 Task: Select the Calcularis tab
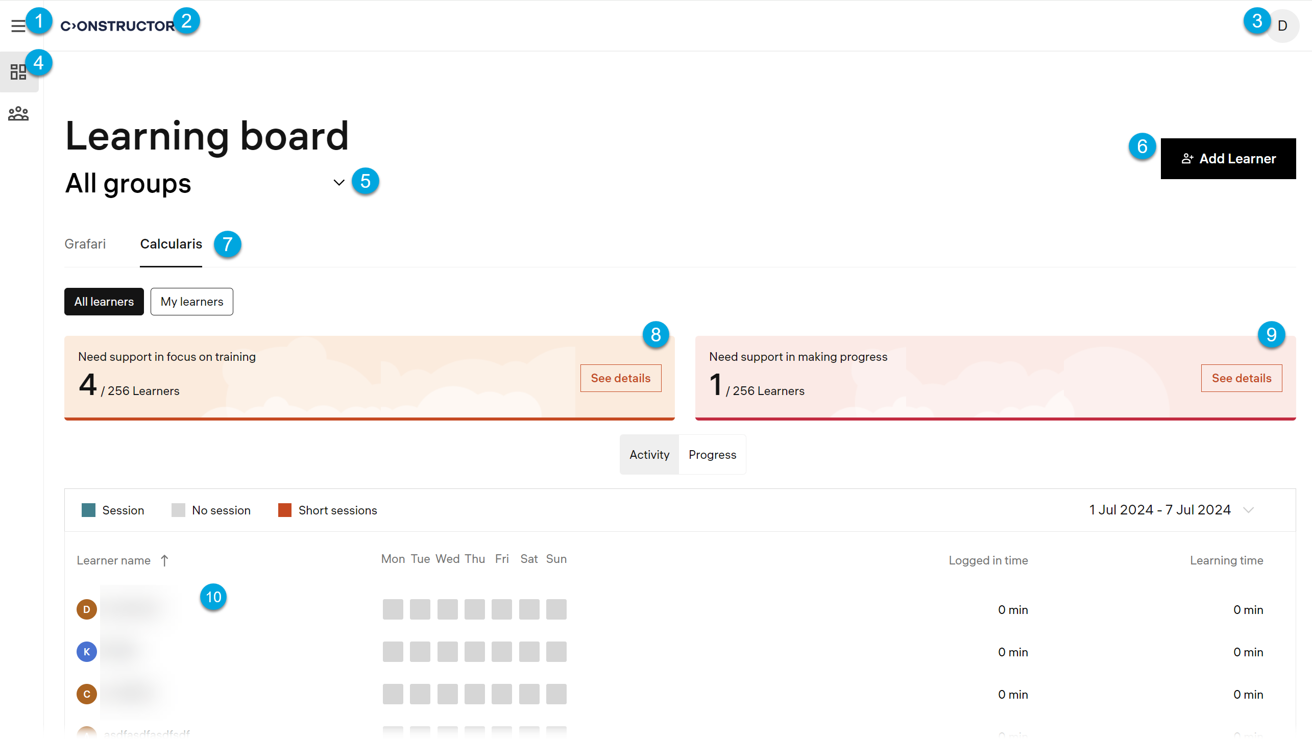[171, 244]
